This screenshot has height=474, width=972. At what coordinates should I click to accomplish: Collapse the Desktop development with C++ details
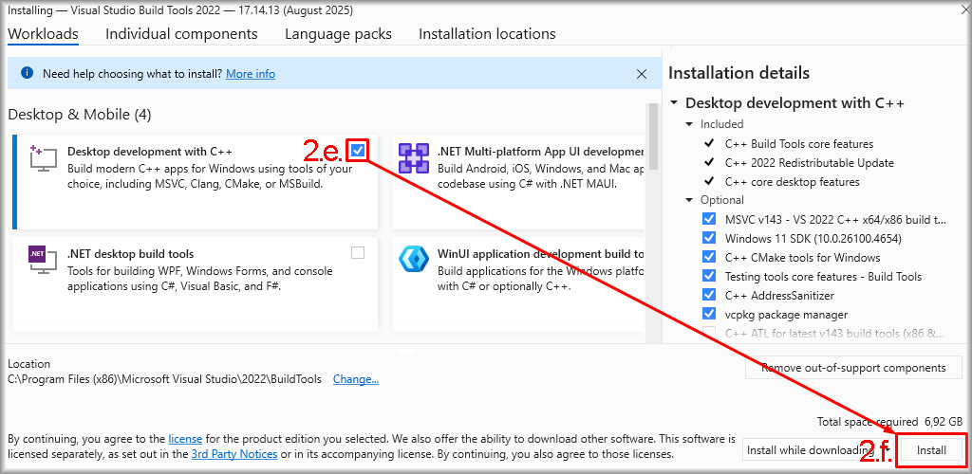pyautogui.click(x=675, y=103)
